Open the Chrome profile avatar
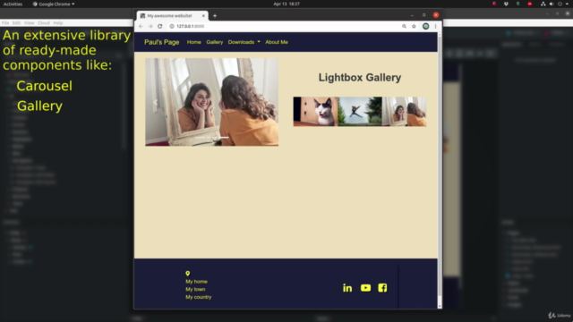The height and width of the screenshot is (322, 573). 426,26
